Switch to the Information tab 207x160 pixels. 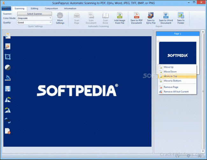point(70,9)
